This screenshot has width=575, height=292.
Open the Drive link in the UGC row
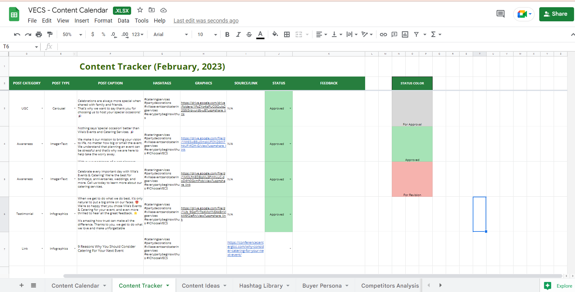point(203,109)
